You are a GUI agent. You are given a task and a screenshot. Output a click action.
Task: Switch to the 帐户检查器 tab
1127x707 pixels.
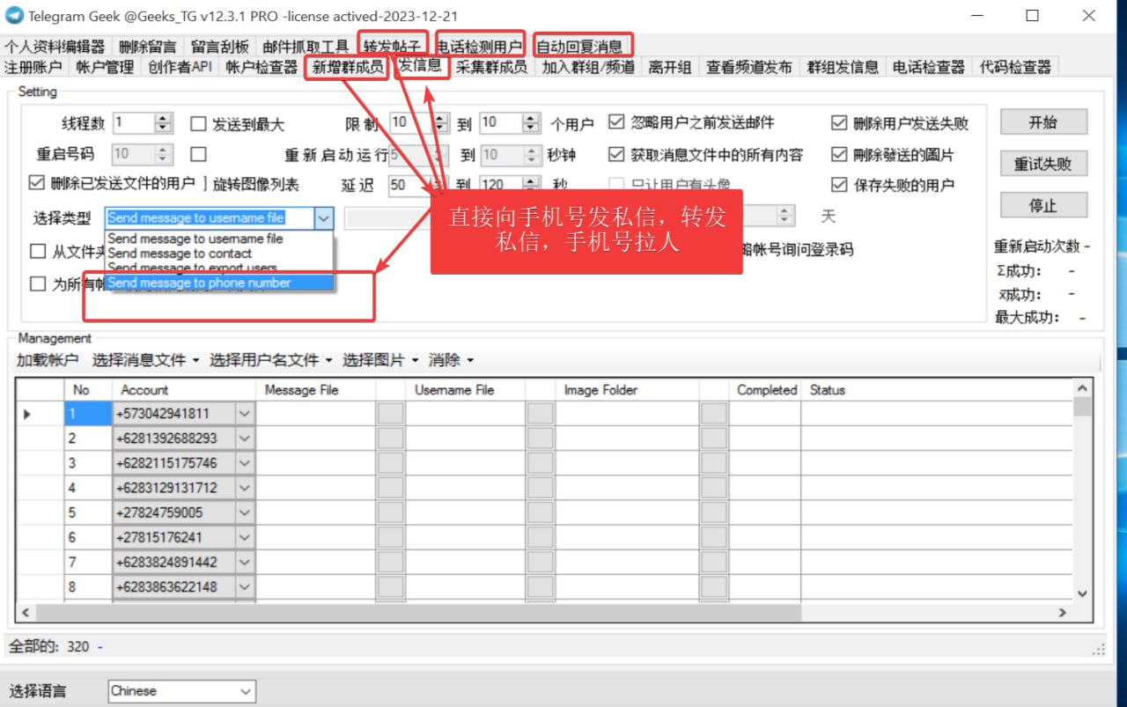[x=261, y=67]
